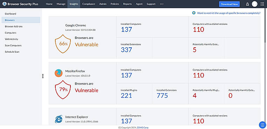Click Chrome latest version 107.0.5304.88 text
The width and height of the screenshot is (267, 129).
pos(80,30)
